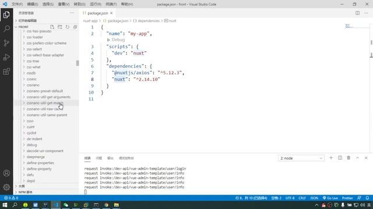
Task: Open WeChat from the taskbar
Action: (x=66, y=205)
